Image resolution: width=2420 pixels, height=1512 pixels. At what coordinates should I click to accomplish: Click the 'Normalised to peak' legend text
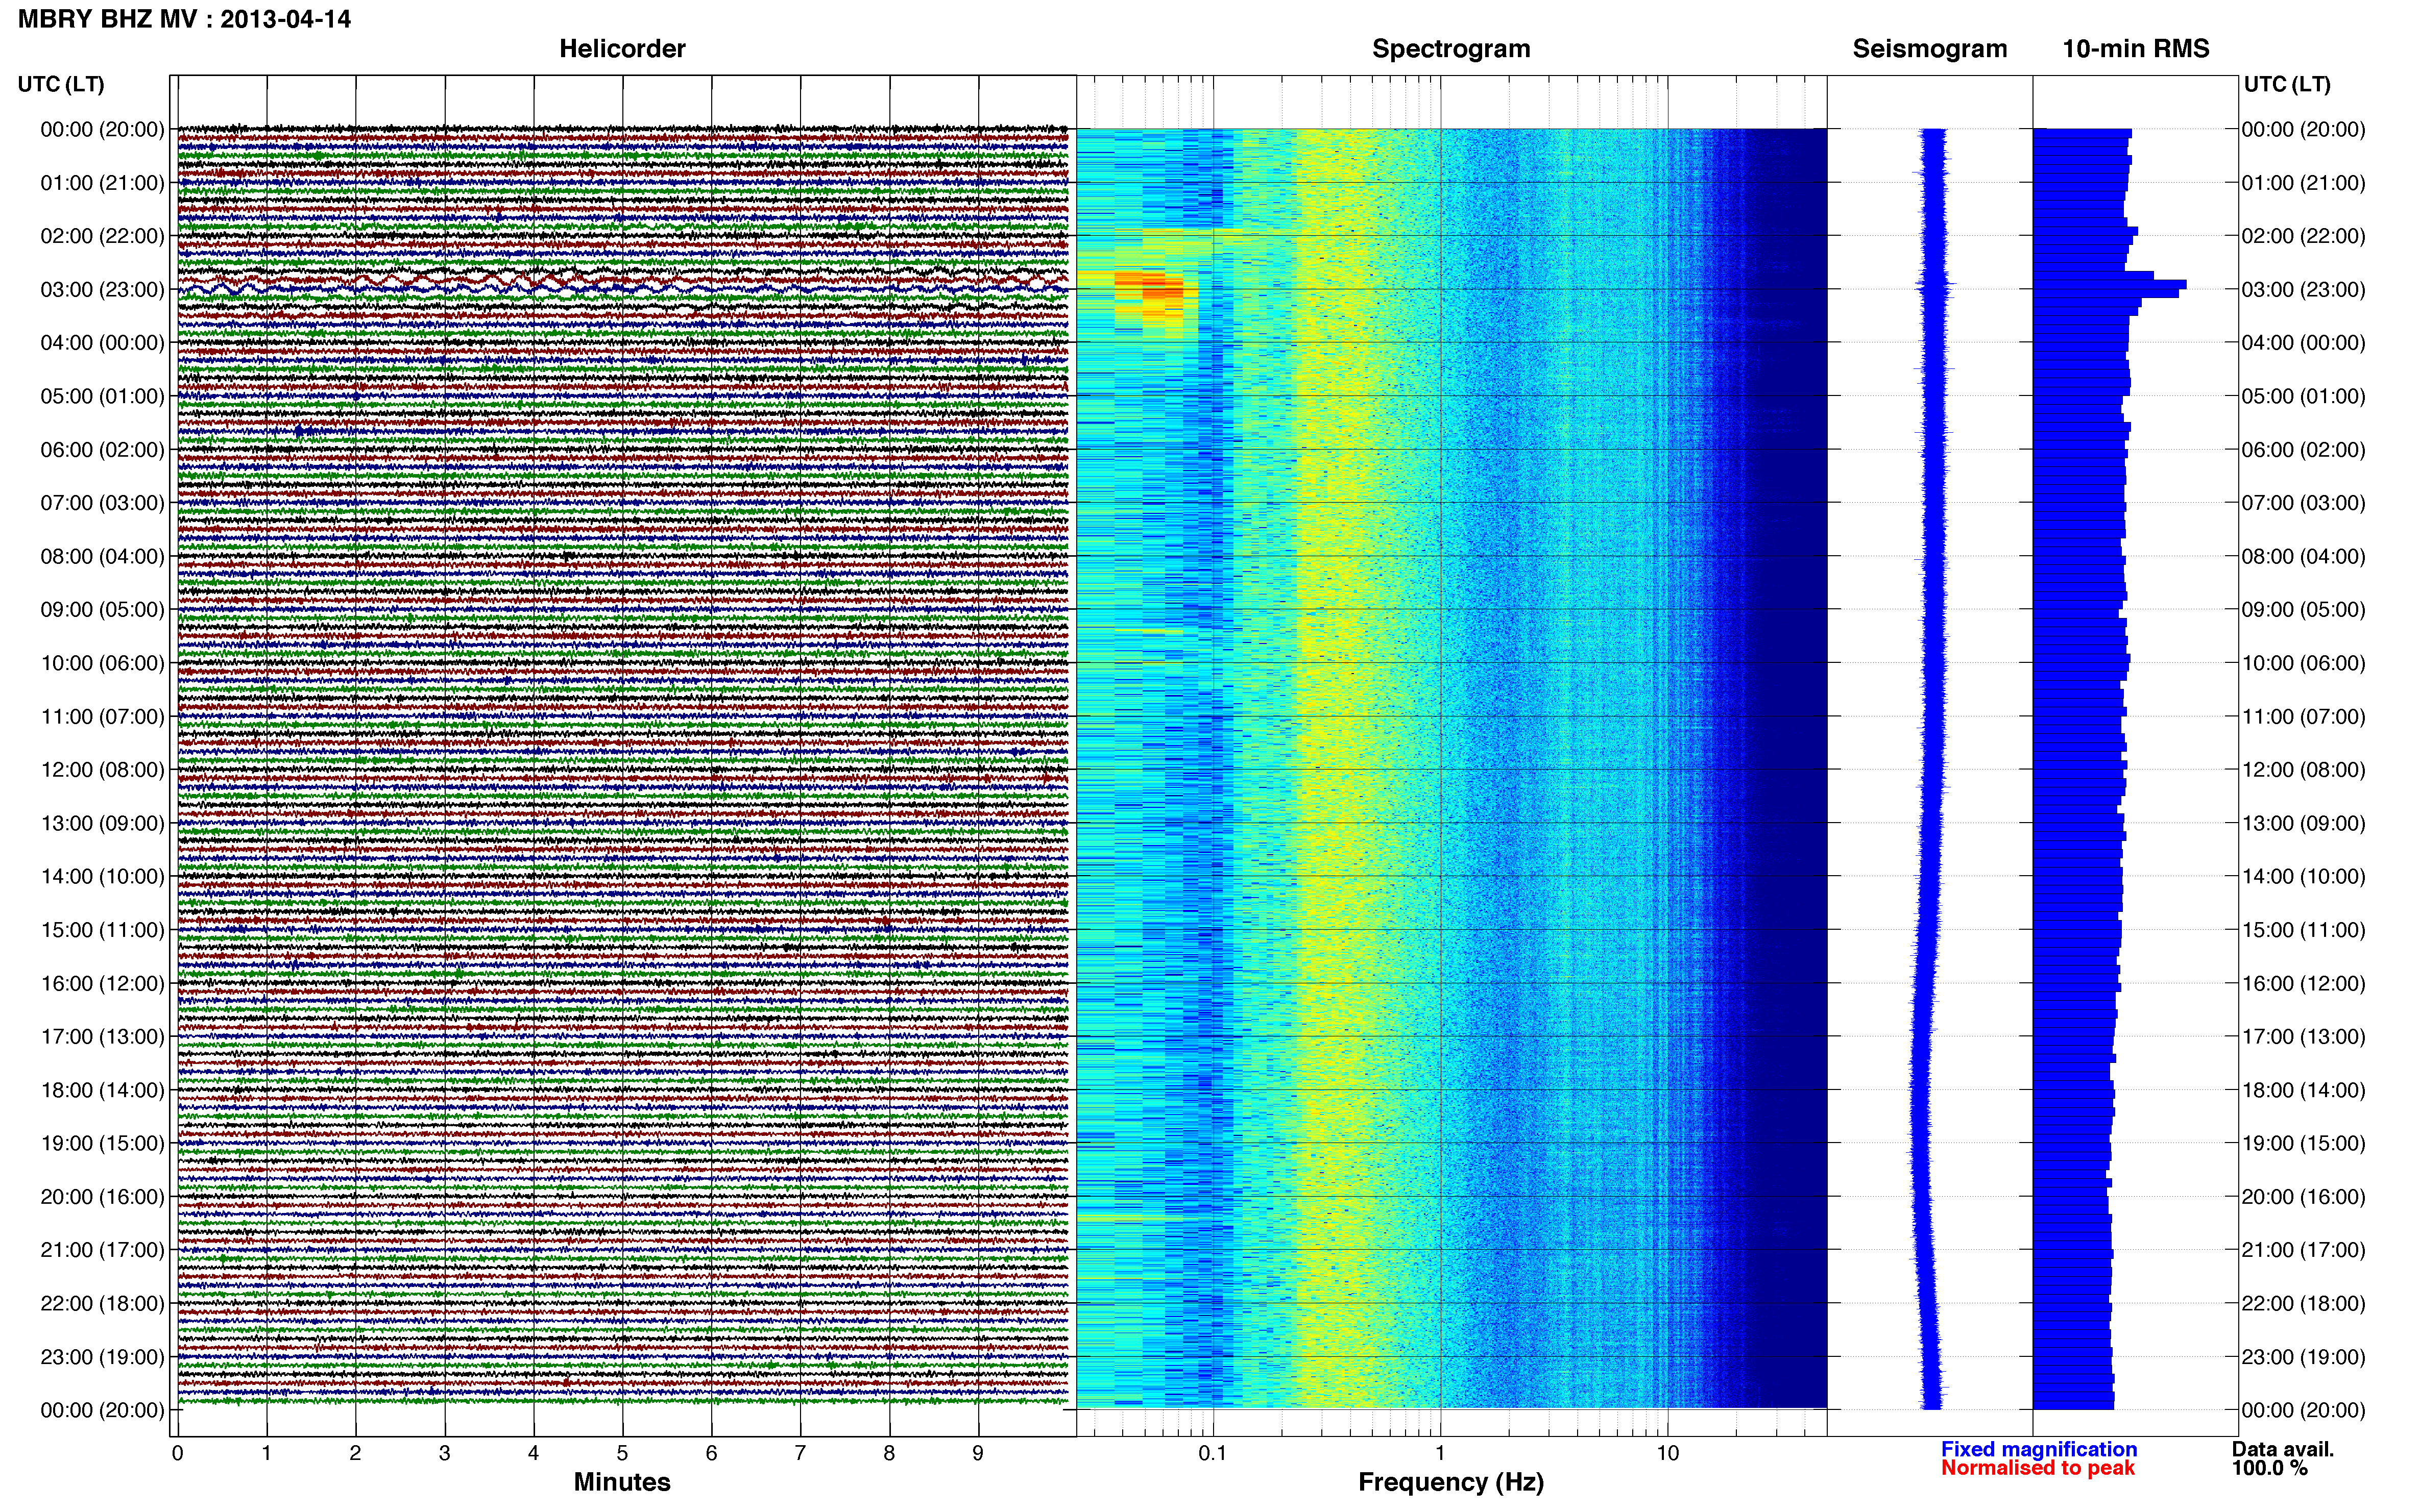[2038, 1468]
